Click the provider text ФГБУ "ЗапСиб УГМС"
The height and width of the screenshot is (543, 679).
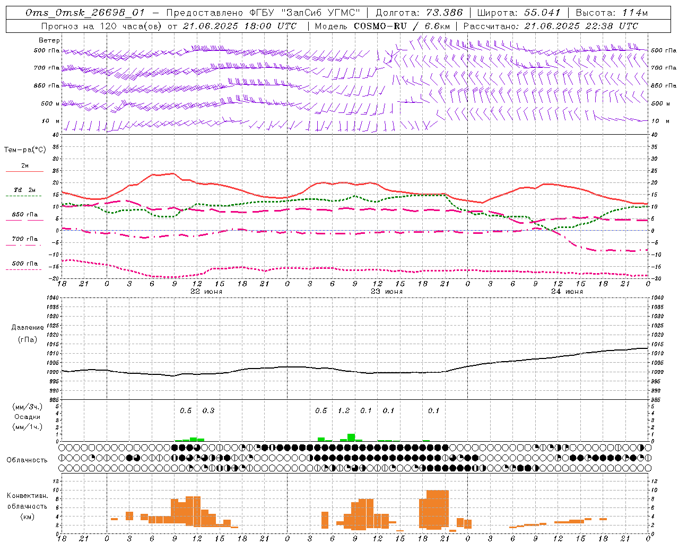point(306,13)
